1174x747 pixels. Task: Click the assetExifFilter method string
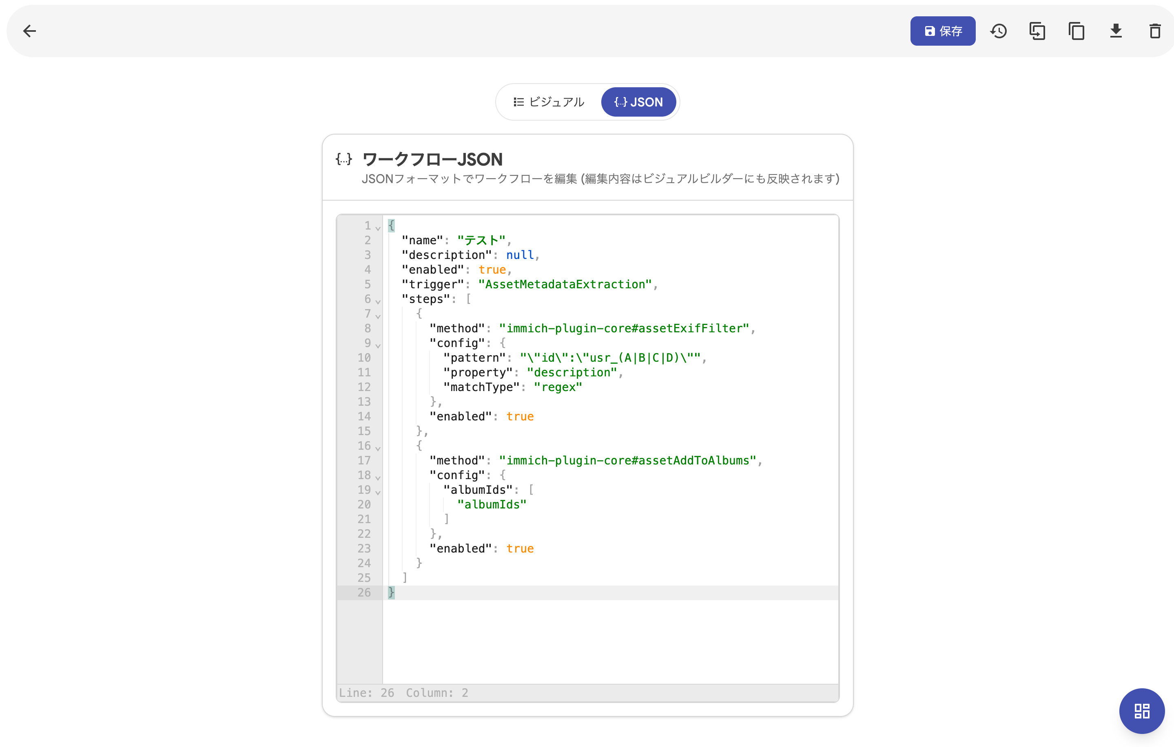click(624, 328)
